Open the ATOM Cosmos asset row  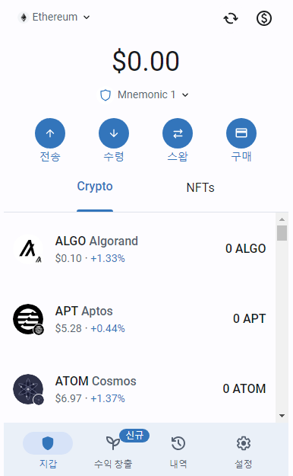(140, 388)
